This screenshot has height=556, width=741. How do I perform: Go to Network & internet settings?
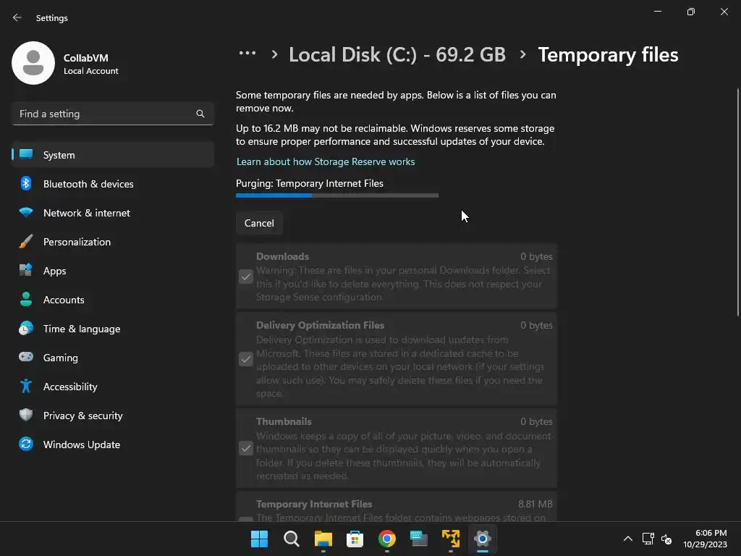[x=87, y=213]
